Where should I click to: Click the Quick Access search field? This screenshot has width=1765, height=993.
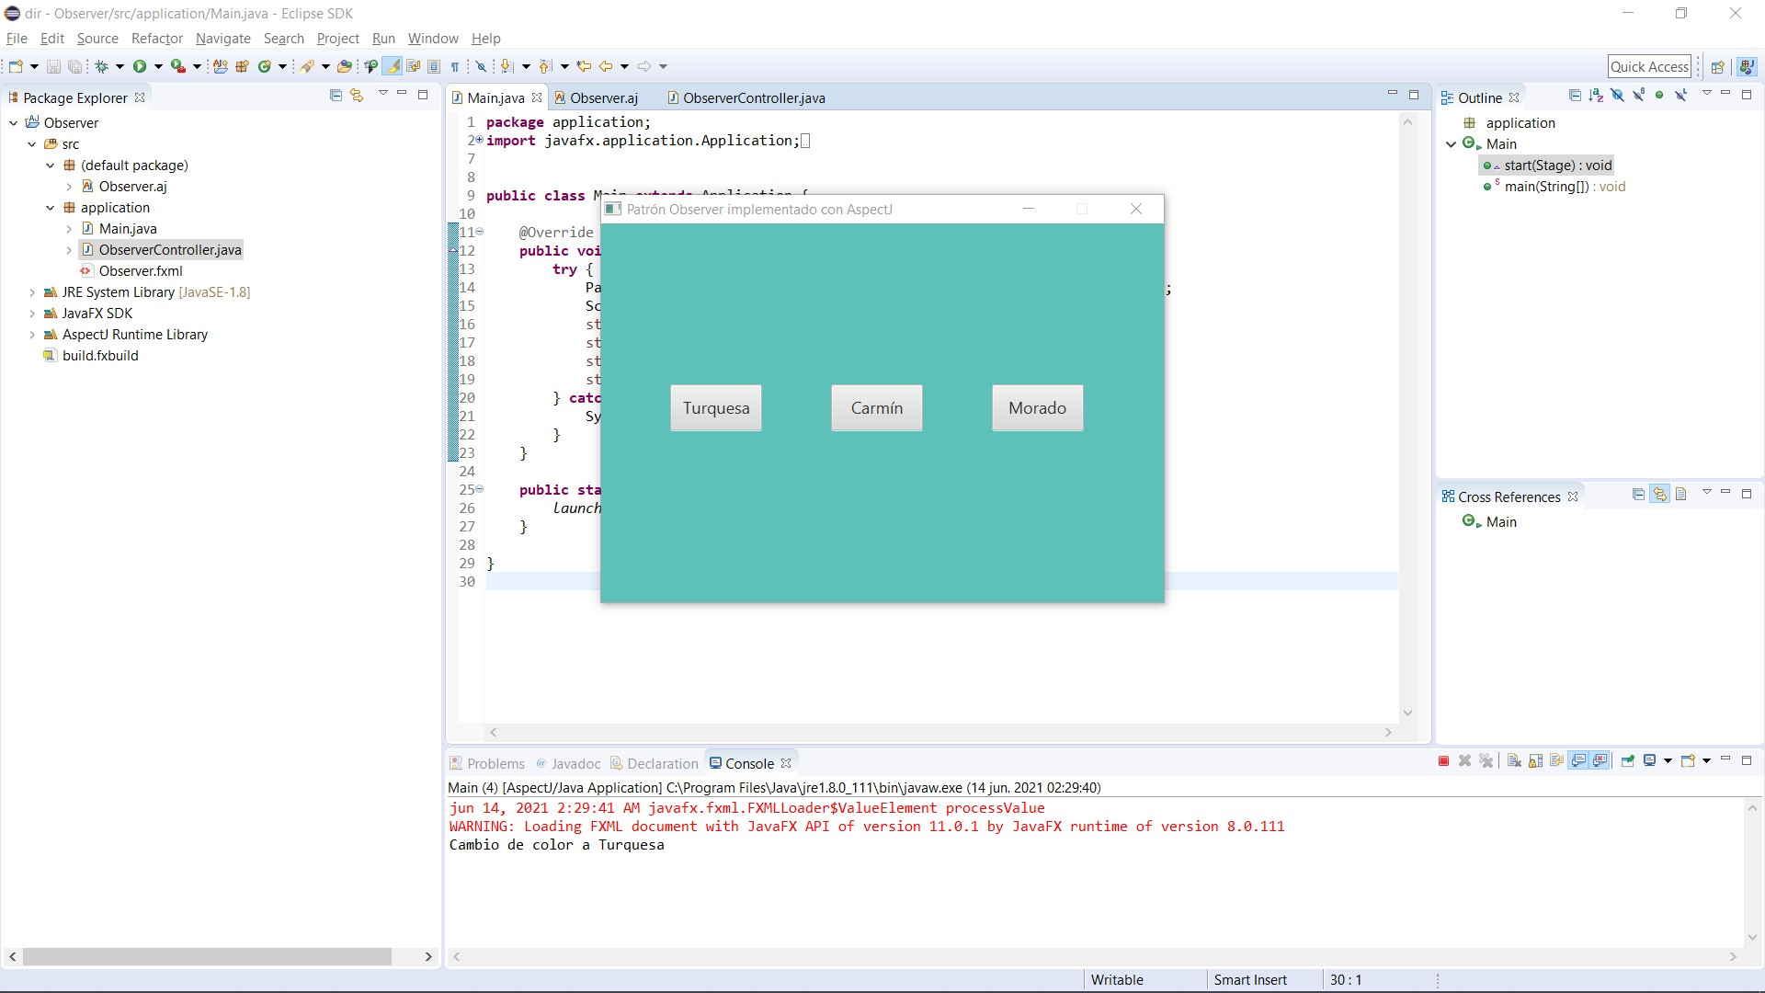click(1649, 66)
